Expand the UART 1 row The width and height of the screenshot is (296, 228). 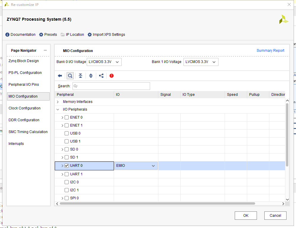tap(62, 174)
